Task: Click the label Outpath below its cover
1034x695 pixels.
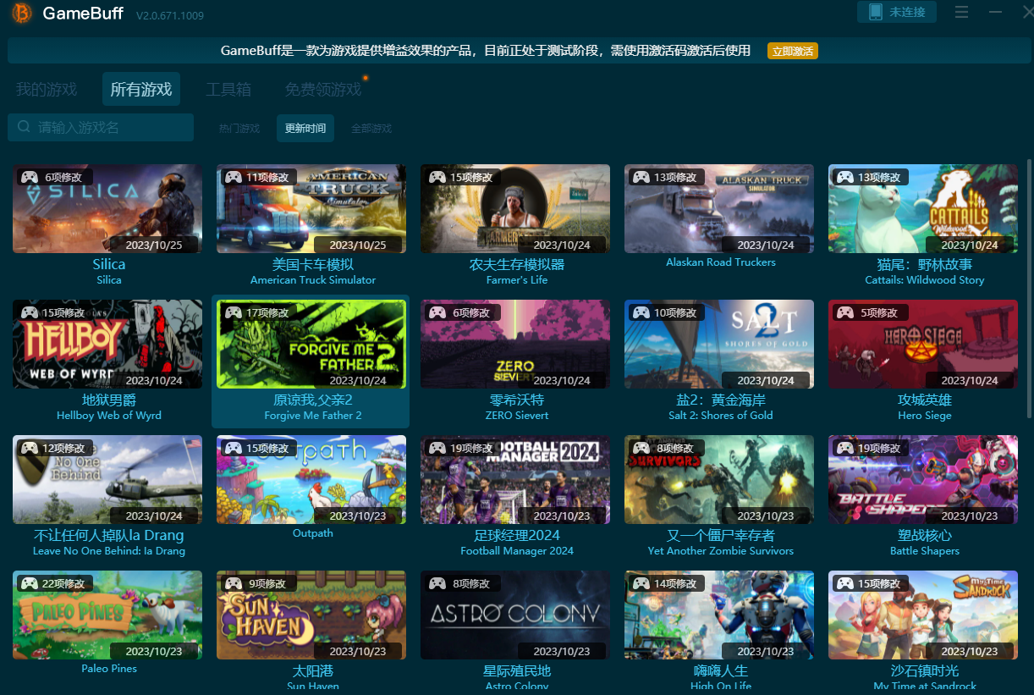Action: pyautogui.click(x=313, y=533)
